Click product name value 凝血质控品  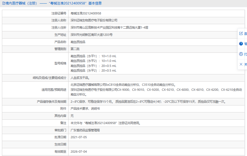click(78, 42)
